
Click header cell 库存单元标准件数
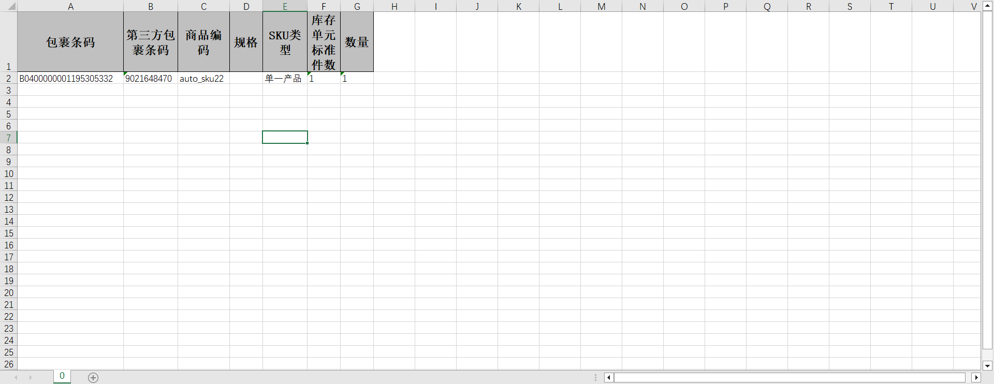coord(324,42)
